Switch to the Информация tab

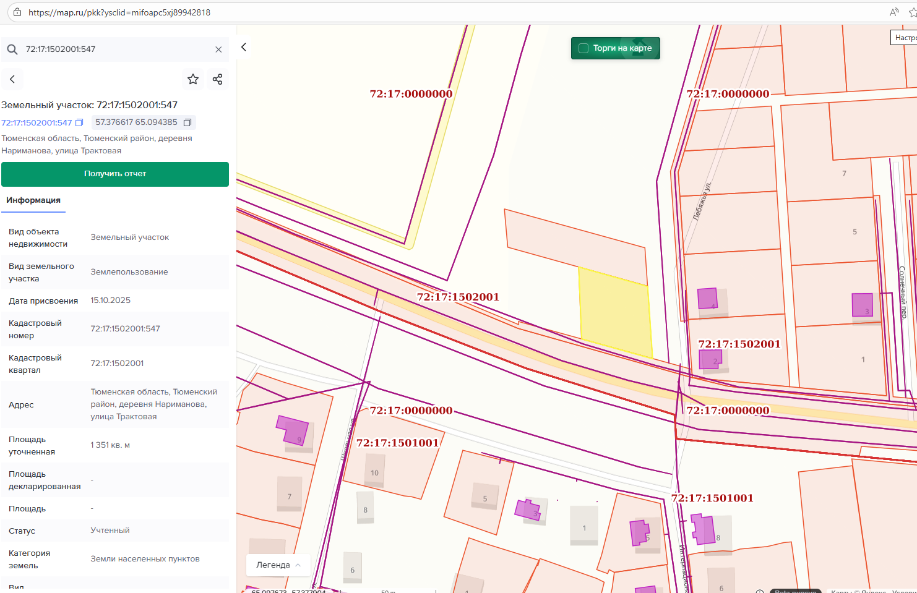(33, 200)
